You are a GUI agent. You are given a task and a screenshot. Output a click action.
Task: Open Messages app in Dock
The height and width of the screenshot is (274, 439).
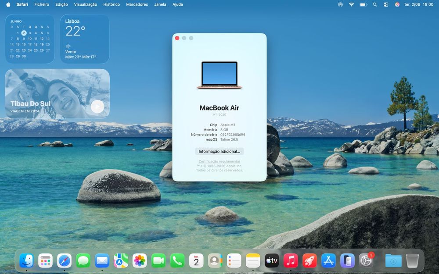(83, 260)
